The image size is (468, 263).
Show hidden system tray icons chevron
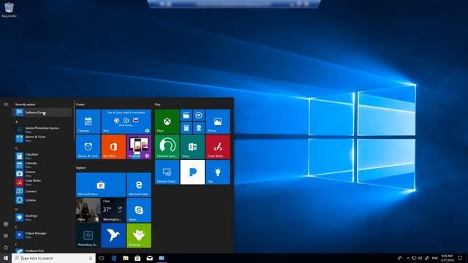408,258
